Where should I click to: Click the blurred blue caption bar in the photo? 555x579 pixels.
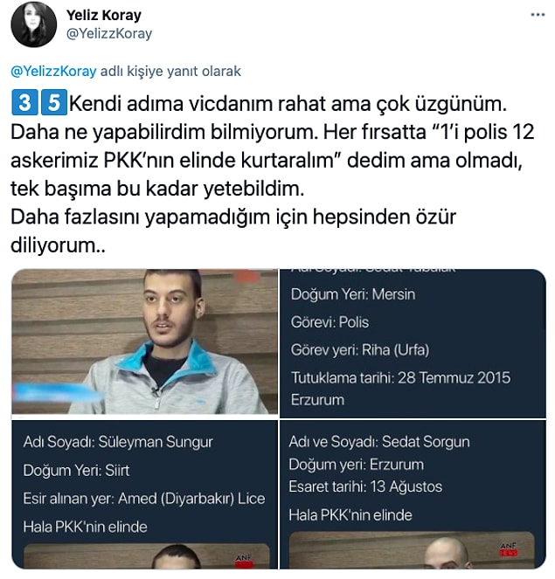[58, 392]
